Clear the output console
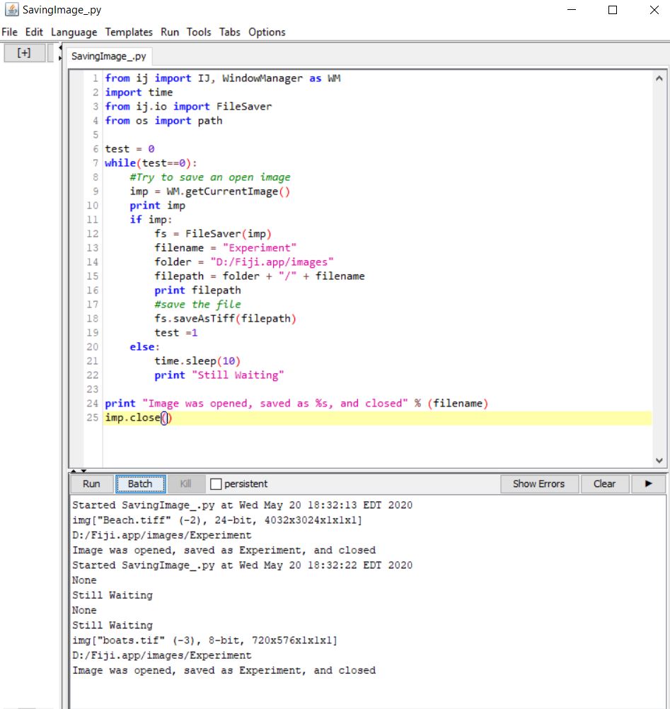670x709 pixels. 605,484
